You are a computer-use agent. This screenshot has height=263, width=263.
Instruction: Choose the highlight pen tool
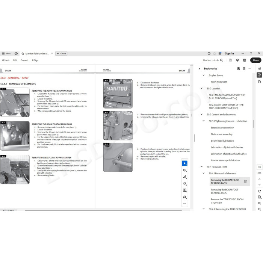click(x=185, y=177)
